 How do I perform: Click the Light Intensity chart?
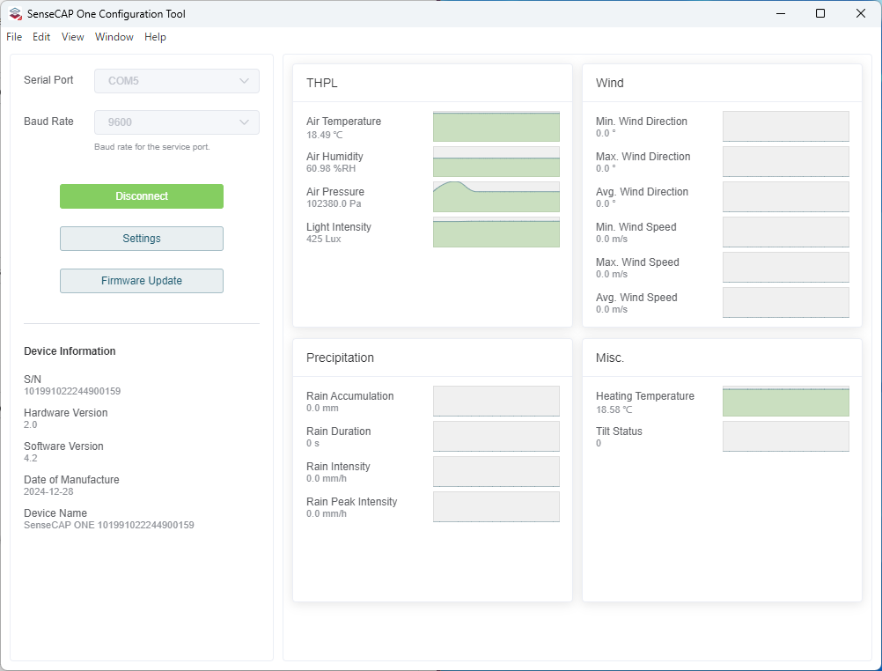click(496, 232)
